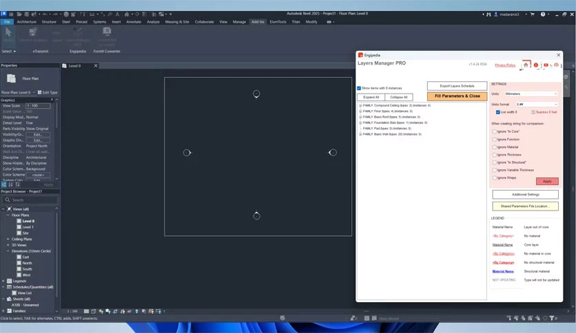Toggle 'Show items with 0 instances' checkbox

pyautogui.click(x=359, y=88)
